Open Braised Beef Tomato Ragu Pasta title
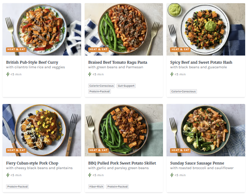Screen dimensions: 248x196 (118, 62)
